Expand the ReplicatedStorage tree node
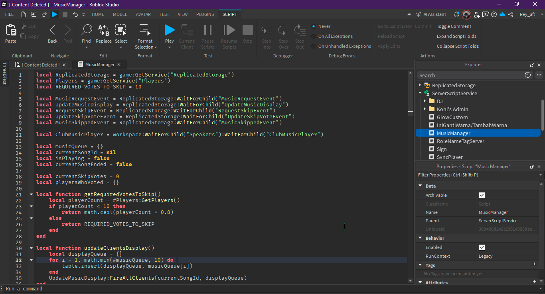The image size is (545, 294). [420, 85]
